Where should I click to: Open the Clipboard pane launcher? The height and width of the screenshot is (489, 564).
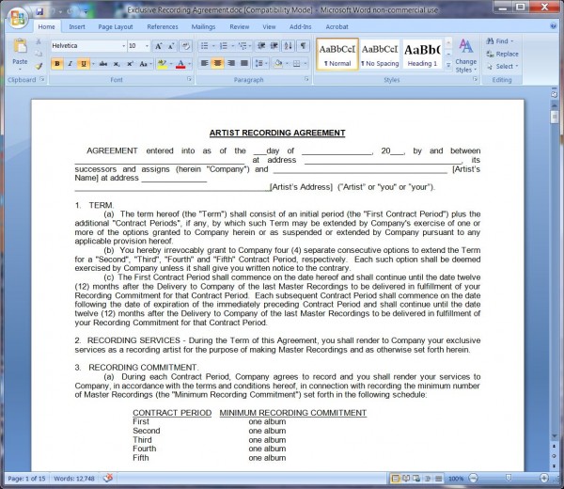[42, 79]
